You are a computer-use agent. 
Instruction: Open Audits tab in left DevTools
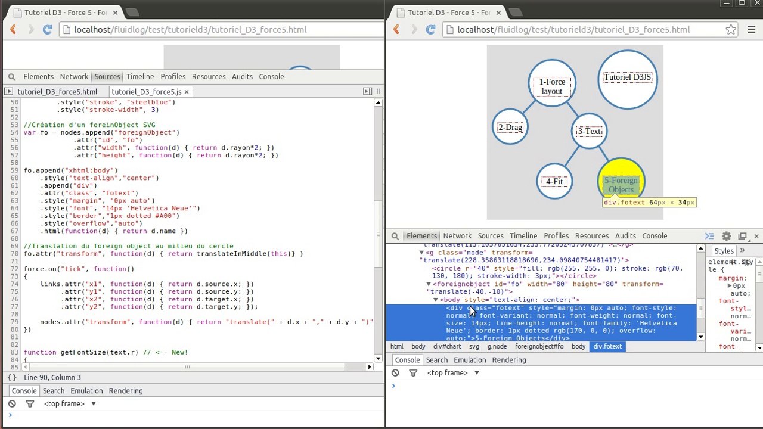pyautogui.click(x=242, y=77)
